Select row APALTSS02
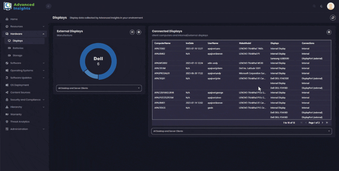This screenshot has height=171, width=339. click(242, 49)
